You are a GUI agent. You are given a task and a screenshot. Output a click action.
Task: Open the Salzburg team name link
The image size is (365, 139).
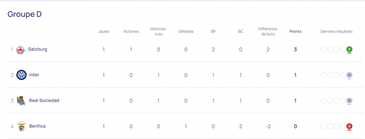tap(38, 49)
